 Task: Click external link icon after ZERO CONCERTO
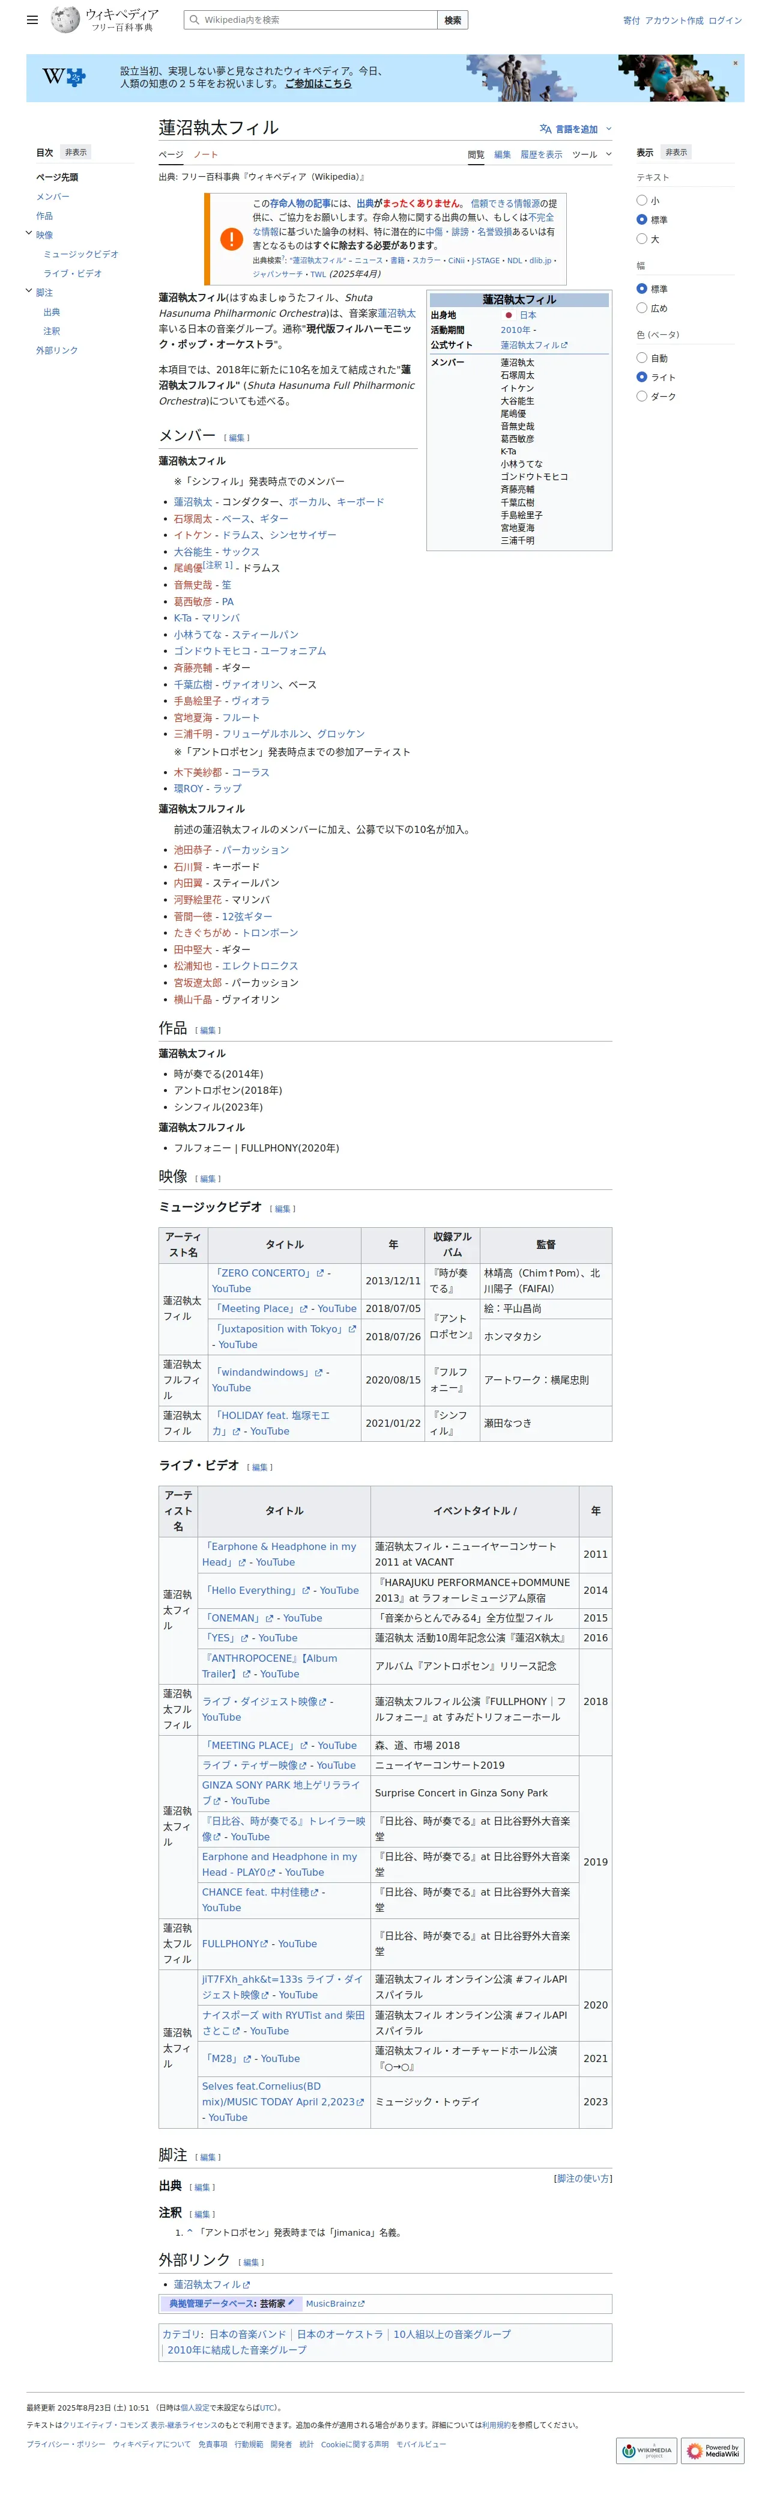point(319,1273)
